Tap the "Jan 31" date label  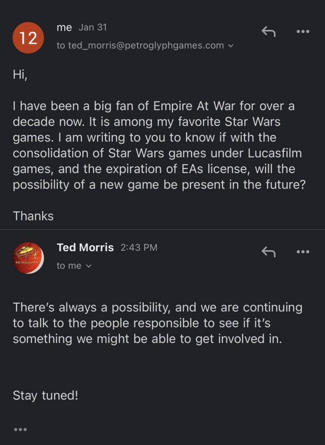coord(93,27)
